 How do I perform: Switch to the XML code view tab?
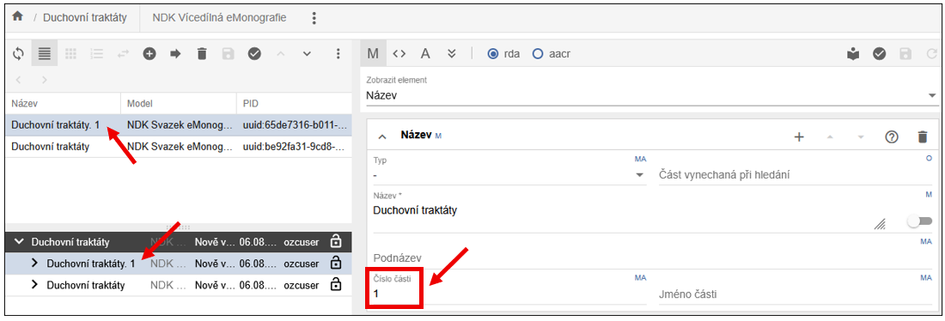(399, 53)
